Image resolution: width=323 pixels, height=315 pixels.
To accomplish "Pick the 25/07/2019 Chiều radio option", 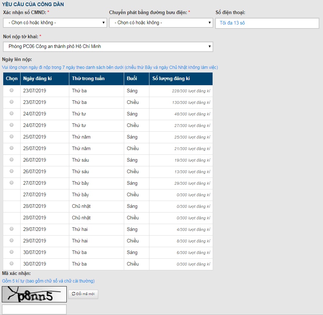I will 12,148.
